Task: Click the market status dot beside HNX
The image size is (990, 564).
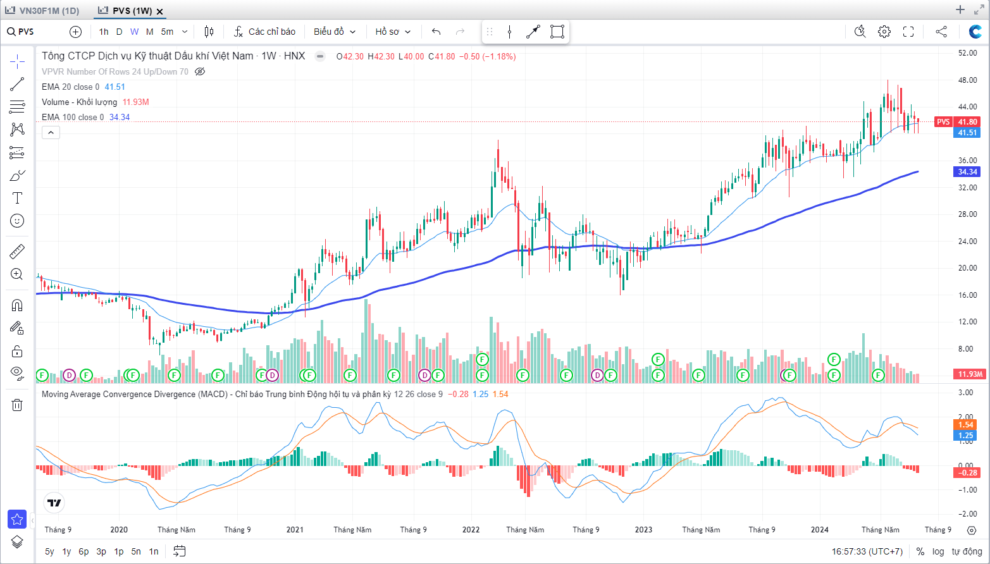Action: coord(320,56)
